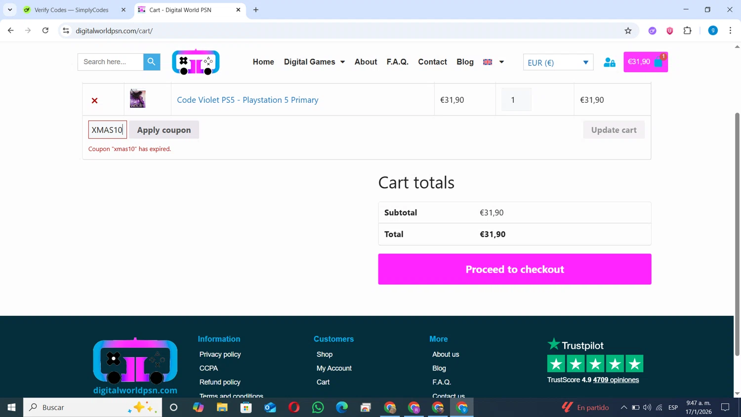Open a new browser tab
The image size is (741, 417).
pyautogui.click(x=256, y=10)
